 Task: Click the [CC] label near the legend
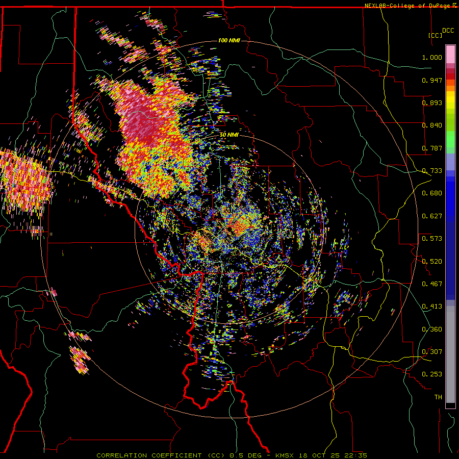point(435,35)
